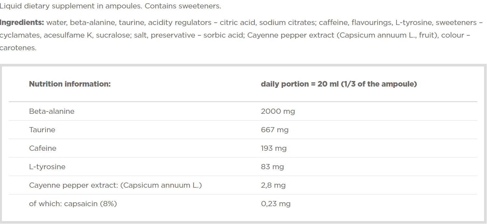This screenshot has width=487, height=224.
Task: Click the '83 mg' value
Action: [x=272, y=167]
